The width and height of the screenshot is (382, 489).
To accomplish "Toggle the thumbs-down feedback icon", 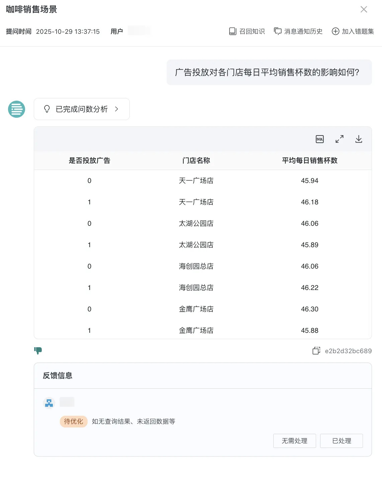I will (38, 351).
